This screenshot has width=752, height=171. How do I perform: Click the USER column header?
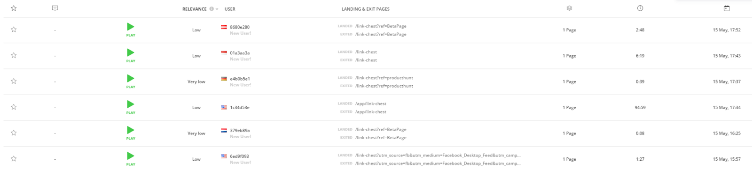click(x=230, y=9)
